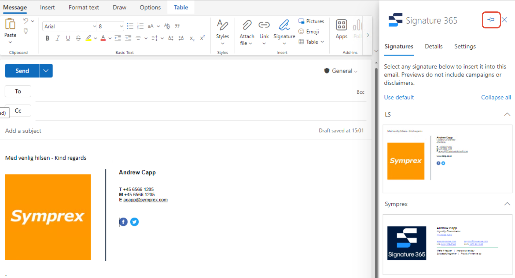
Task: Apply the yellow text highlight color
Action: coord(88,38)
